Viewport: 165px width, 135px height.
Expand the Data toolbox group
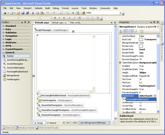pos(3,29)
